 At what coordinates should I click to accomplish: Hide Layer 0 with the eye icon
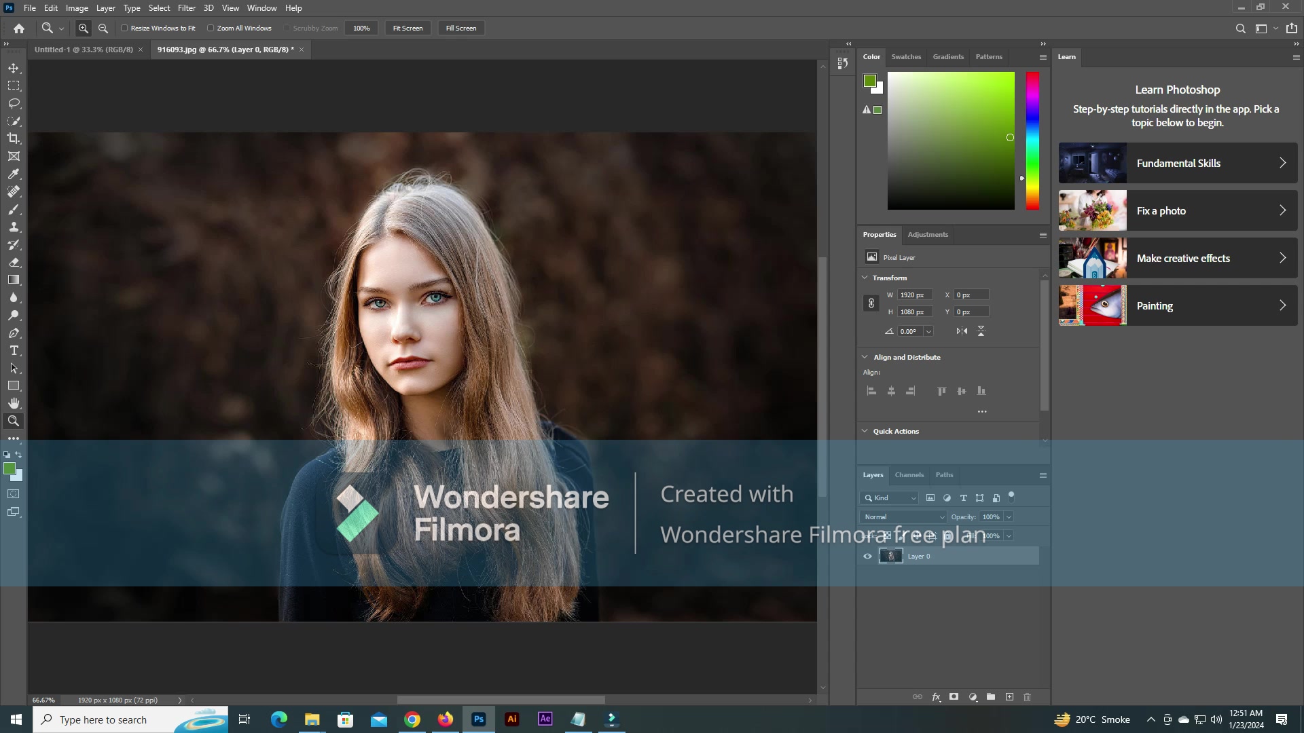point(867,557)
